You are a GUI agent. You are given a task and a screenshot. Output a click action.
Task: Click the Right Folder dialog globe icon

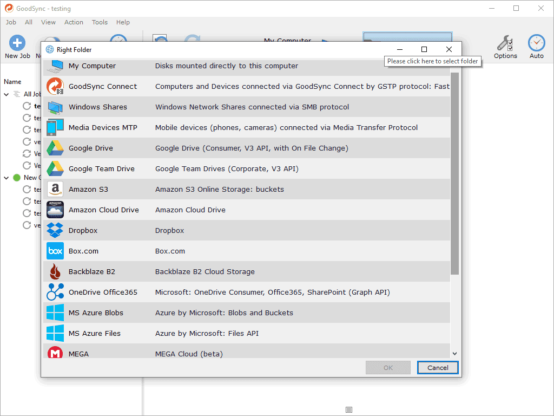[50, 49]
